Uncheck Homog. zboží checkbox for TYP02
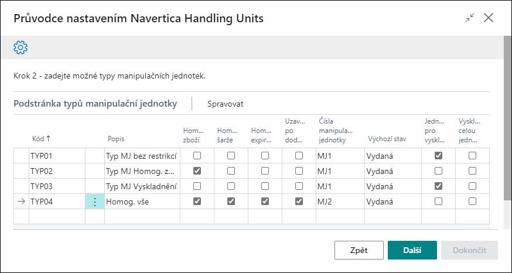Screen dimensions: 512x273 click(x=197, y=171)
